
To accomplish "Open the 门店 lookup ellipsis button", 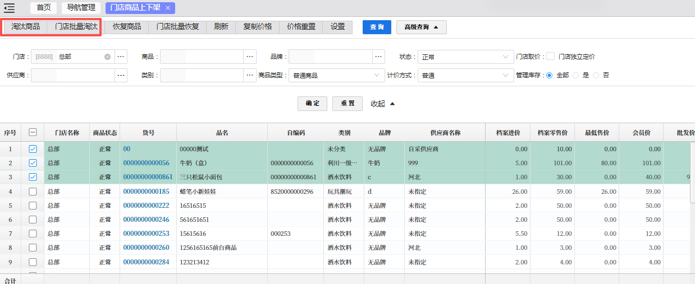I will pyautogui.click(x=121, y=57).
